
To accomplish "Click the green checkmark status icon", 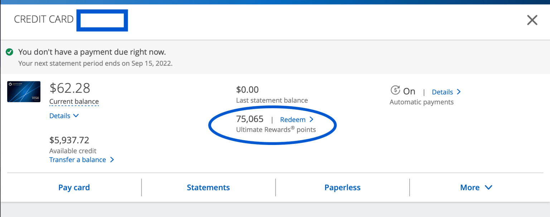I will pyautogui.click(x=9, y=52).
